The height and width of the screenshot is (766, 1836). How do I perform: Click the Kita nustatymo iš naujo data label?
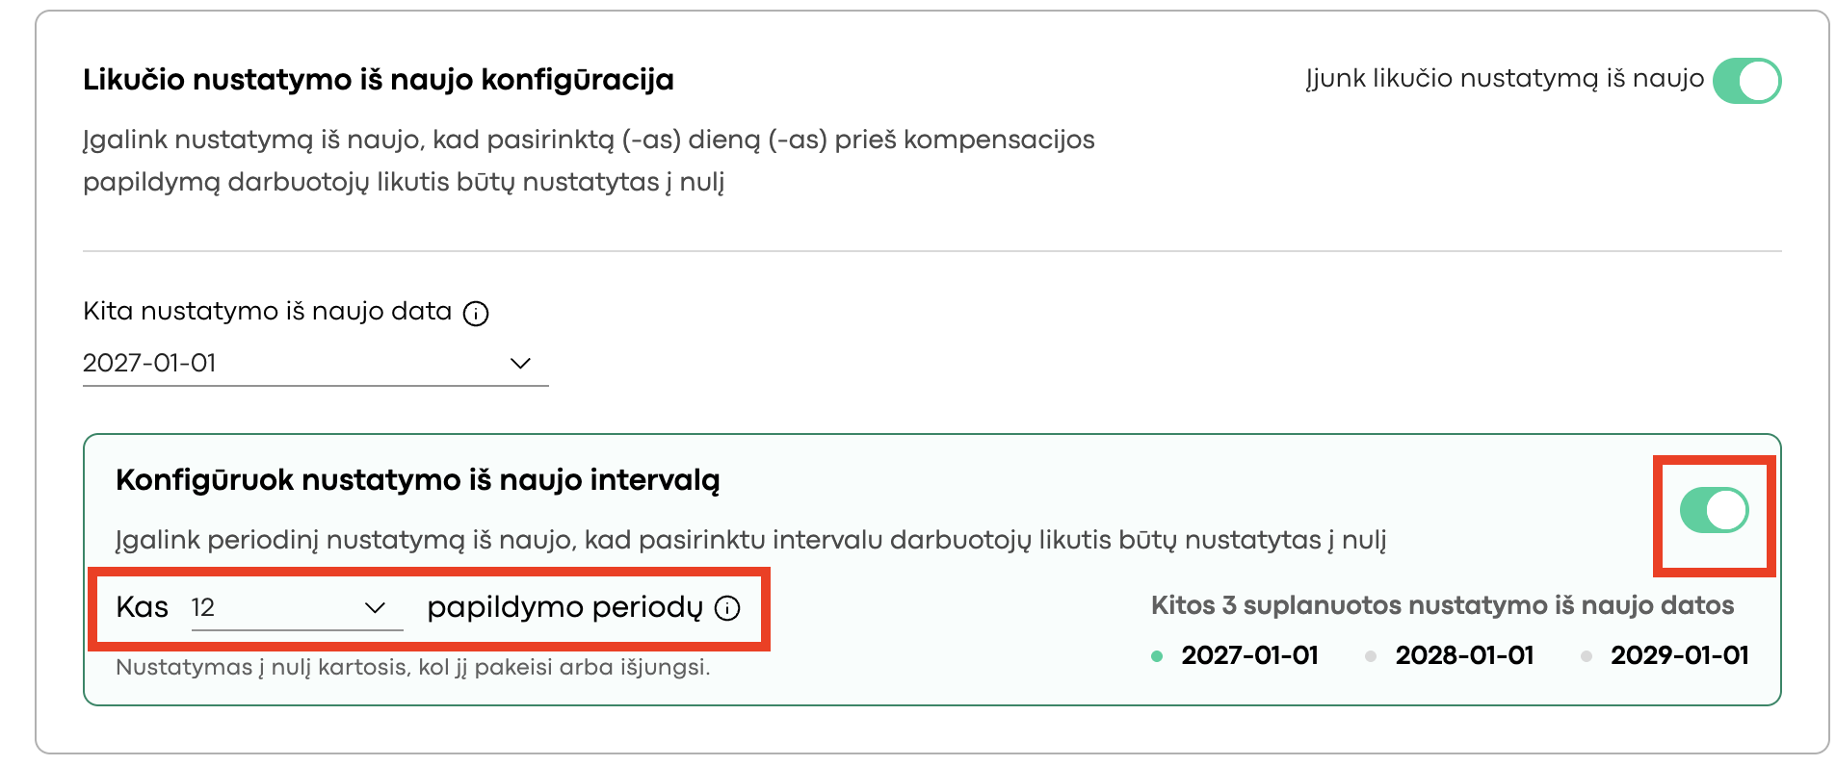coord(267,312)
